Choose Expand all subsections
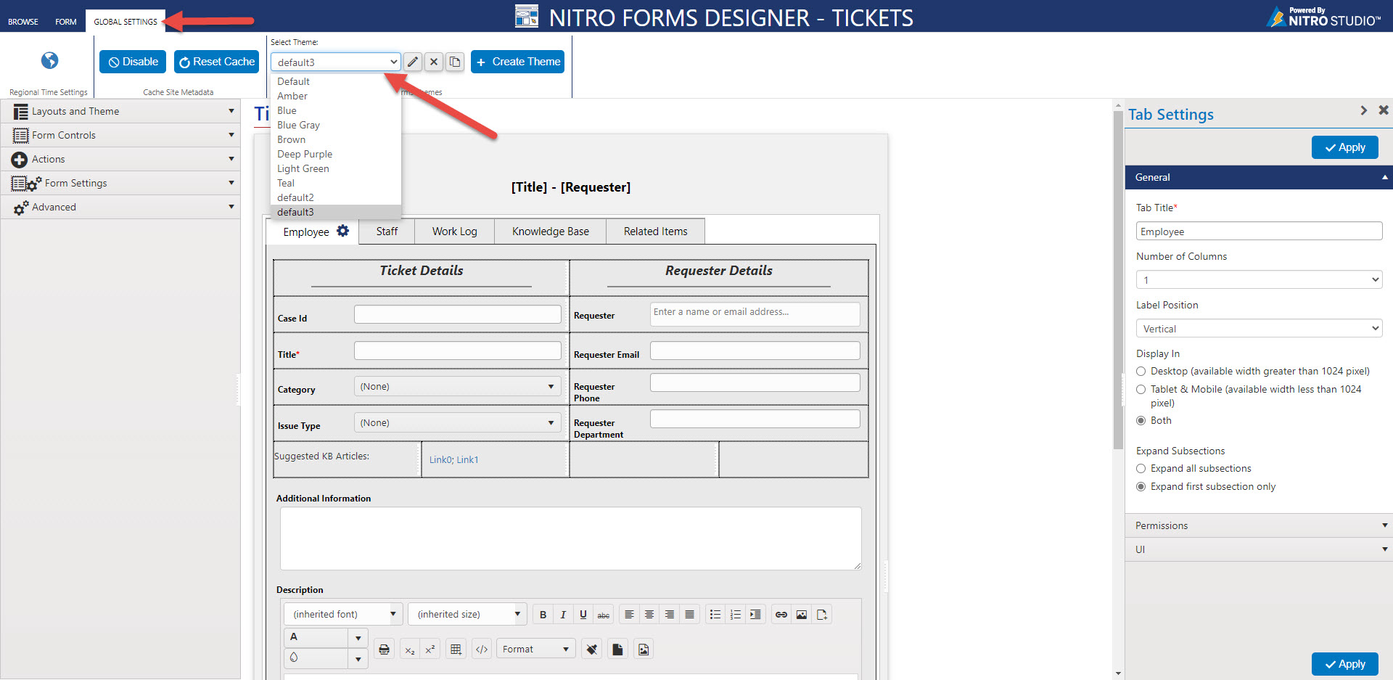This screenshot has width=1393, height=680. coord(1141,469)
